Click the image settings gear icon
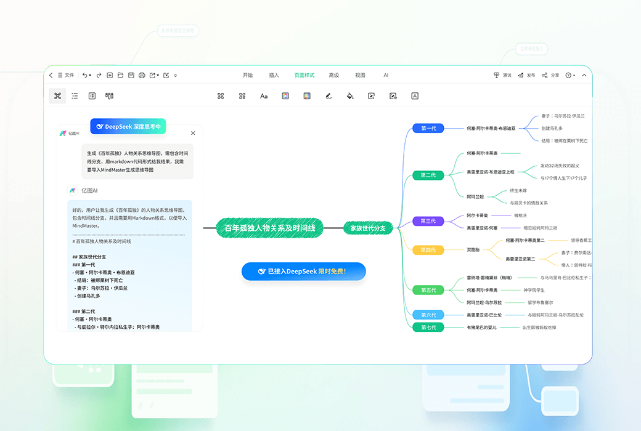641x431 pixels. click(393, 96)
